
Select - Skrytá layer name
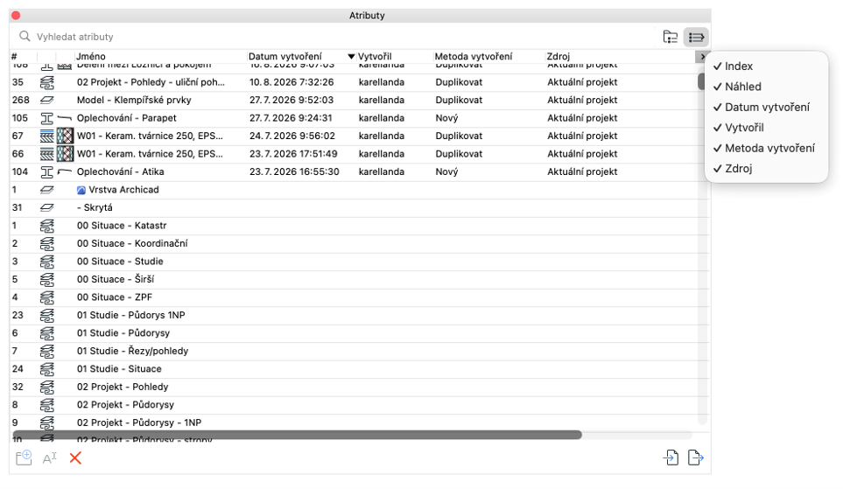[x=95, y=207]
